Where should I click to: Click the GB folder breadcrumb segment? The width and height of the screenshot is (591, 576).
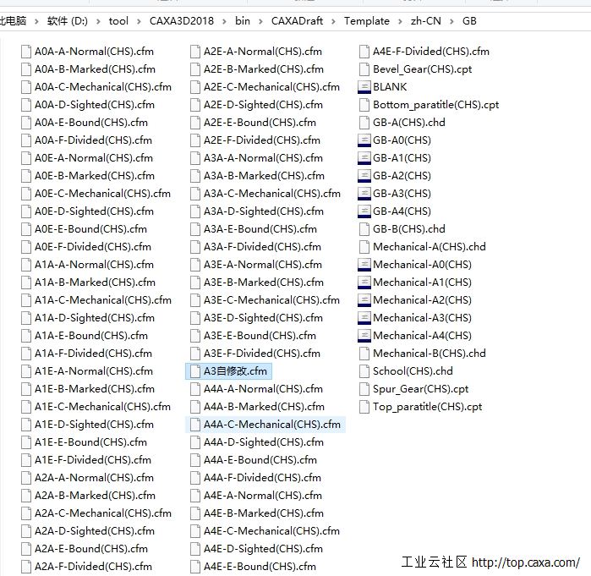pos(469,21)
